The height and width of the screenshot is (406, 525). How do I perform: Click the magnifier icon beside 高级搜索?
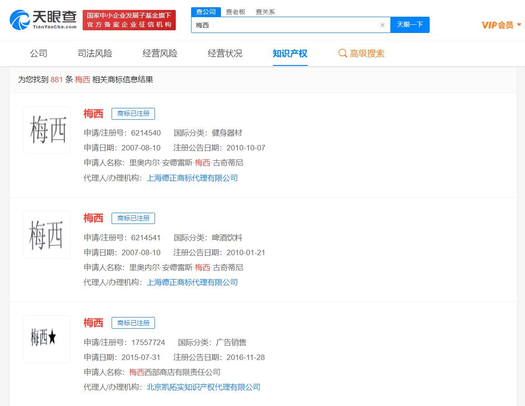(x=342, y=53)
